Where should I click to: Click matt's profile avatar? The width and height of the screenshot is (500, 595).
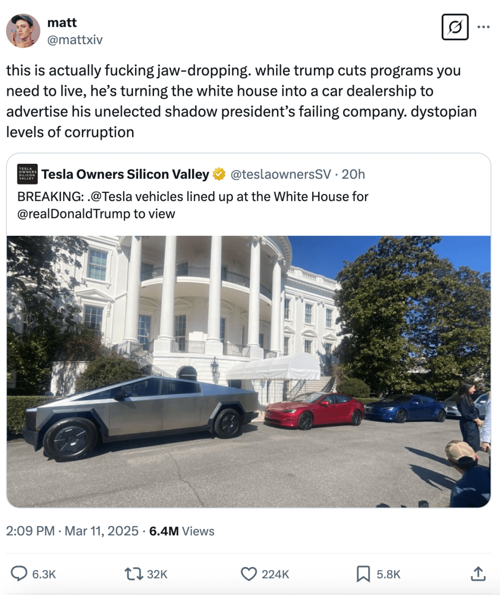pos(23,31)
